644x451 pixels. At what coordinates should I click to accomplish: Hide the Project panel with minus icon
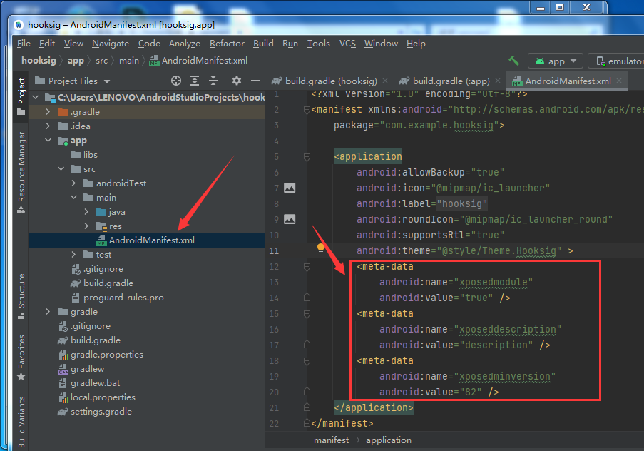(x=255, y=81)
